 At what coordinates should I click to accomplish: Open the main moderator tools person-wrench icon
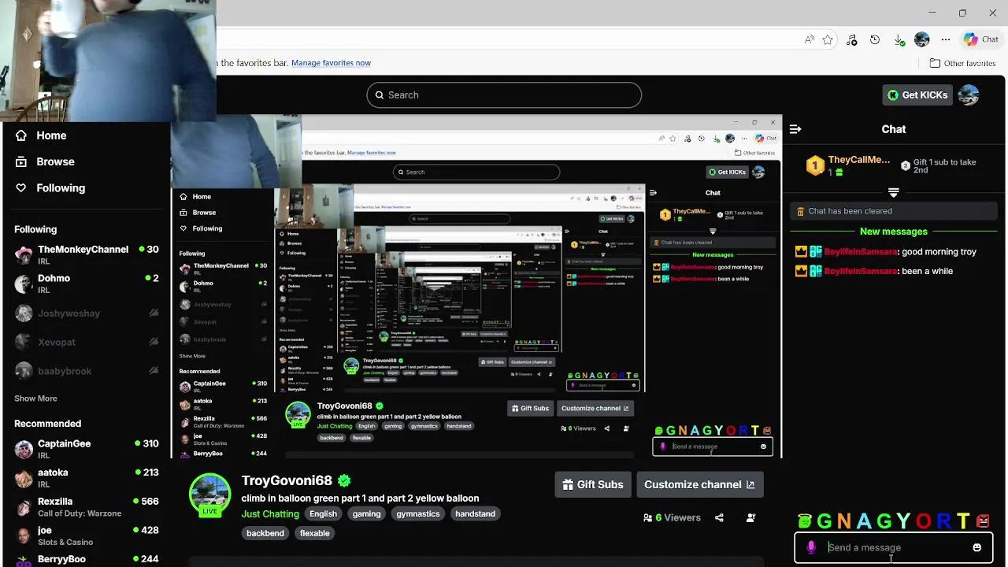coord(750,518)
